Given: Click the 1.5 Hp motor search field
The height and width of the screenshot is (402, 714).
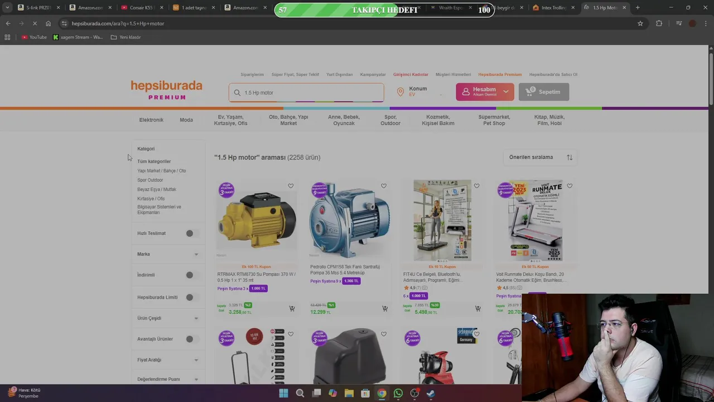Looking at the screenshot, I should tap(306, 93).
